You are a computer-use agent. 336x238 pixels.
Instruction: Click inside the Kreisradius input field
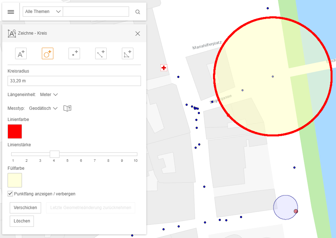tap(74, 81)
